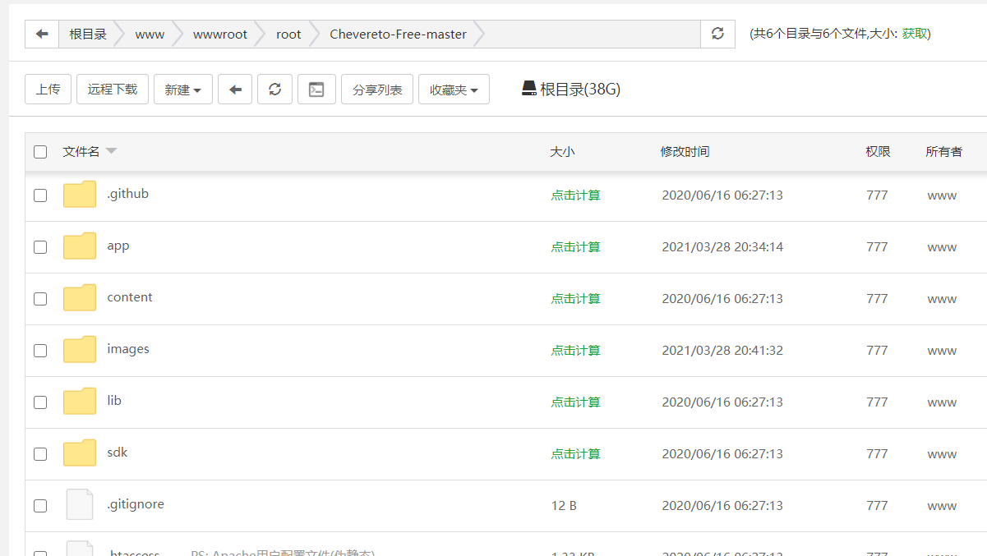Open the lib folder icon
Screen dimensions: 987x556
80,402
